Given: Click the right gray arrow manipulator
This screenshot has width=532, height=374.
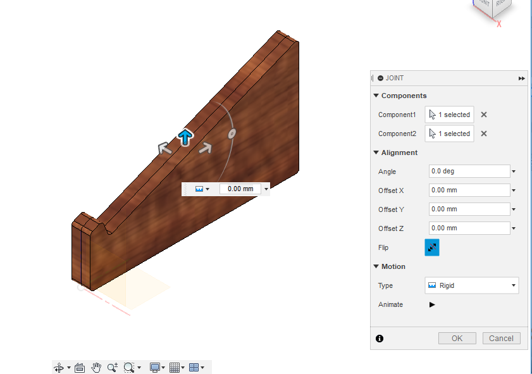Looking at the screenshot, I should 205,147.
